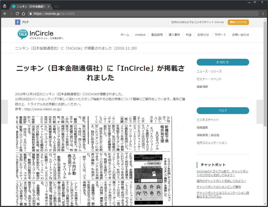Viewport: 268px width, 207px height.
Task: Click the 無料トライアル orange button
Action: click(238, 22)
